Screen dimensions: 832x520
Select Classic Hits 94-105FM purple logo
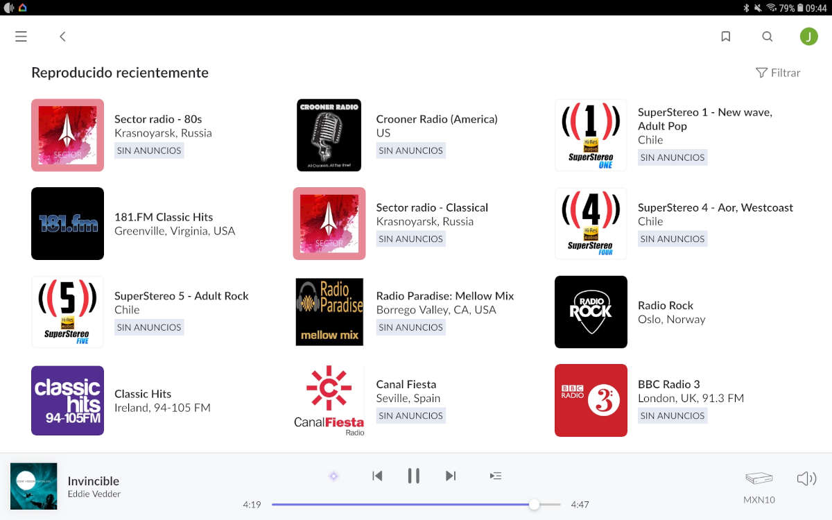67,401
